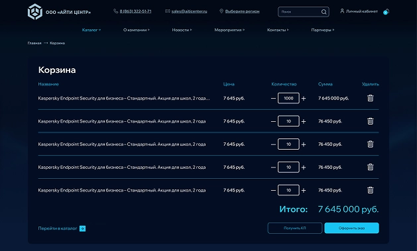Click the location pin icon

click(x=221, y=11)
